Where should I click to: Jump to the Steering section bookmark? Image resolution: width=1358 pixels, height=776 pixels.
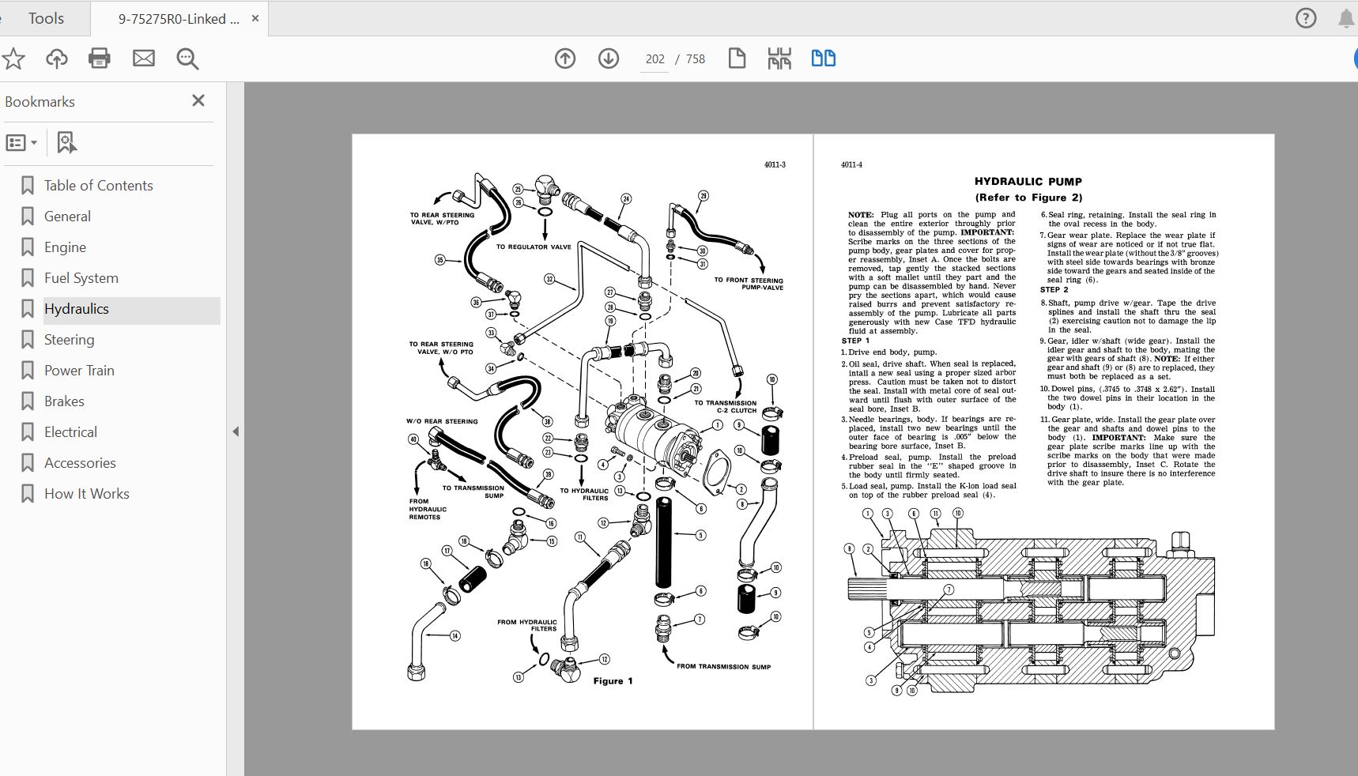pos(70,339)
